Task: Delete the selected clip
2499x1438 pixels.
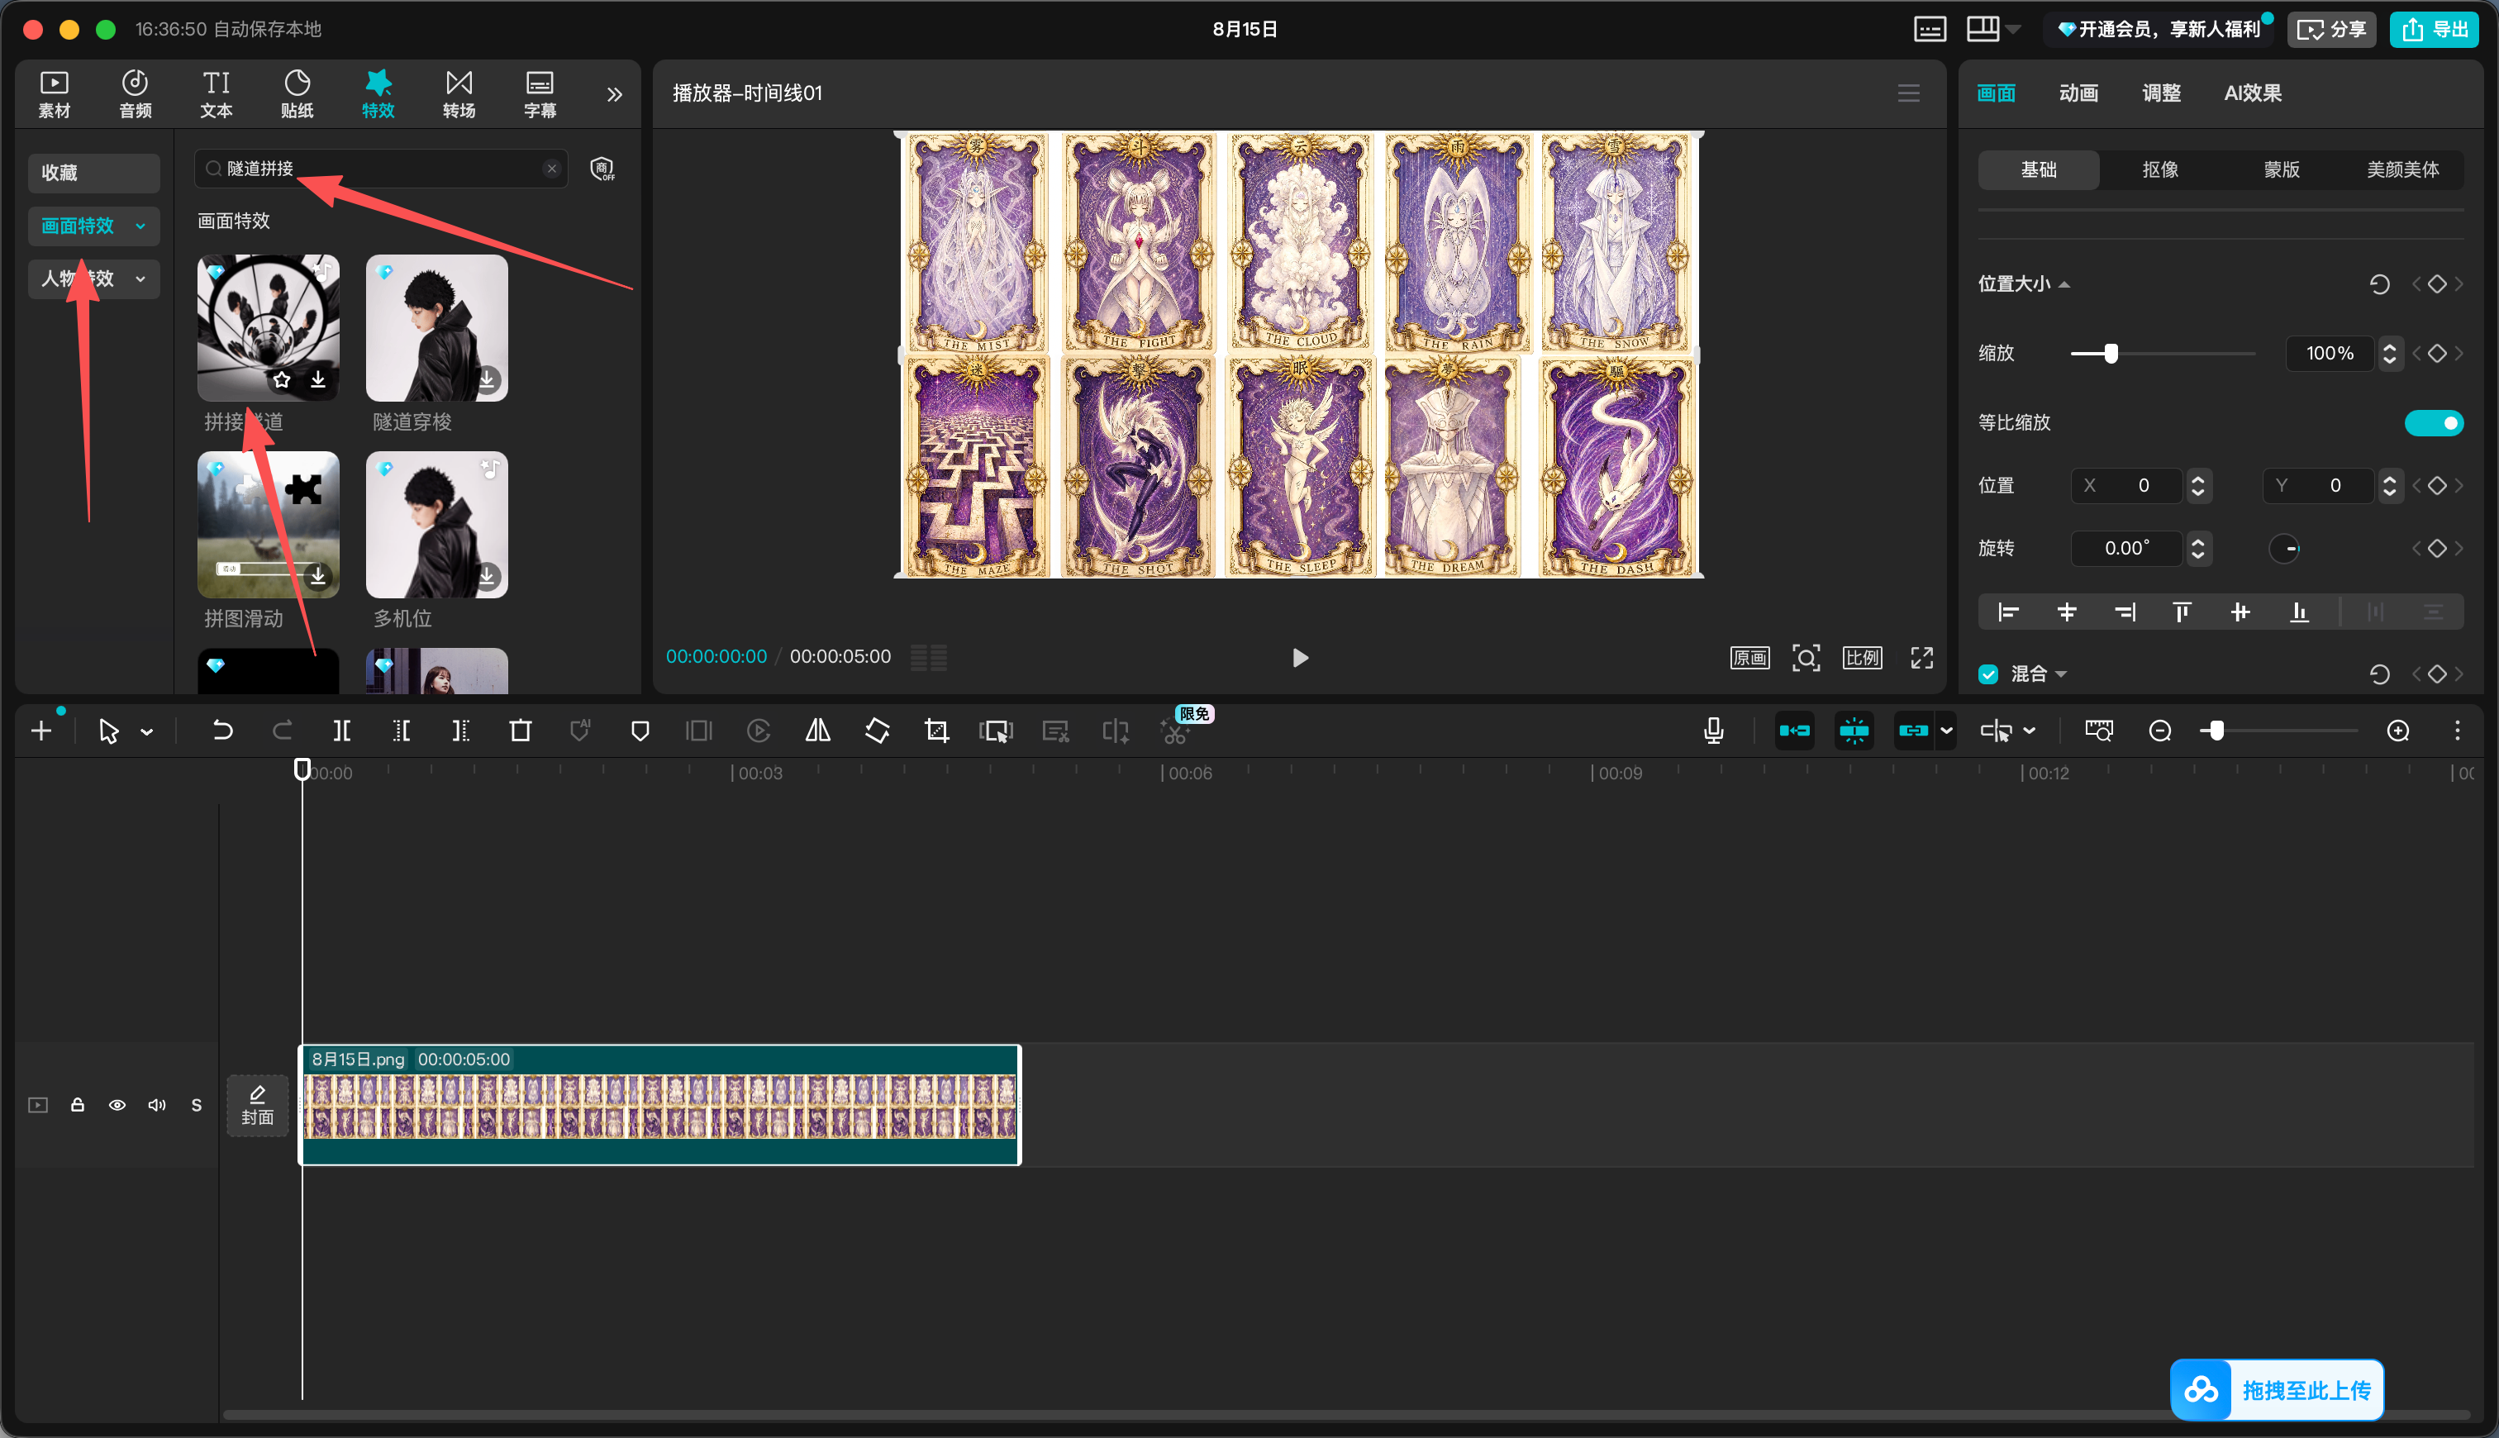Action: pos(521,731)
